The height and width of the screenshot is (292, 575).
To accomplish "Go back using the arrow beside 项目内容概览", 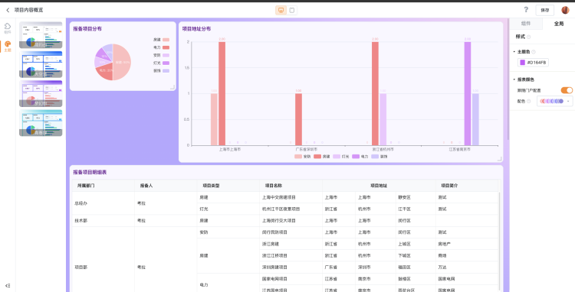I will click(x=8, y=10).
